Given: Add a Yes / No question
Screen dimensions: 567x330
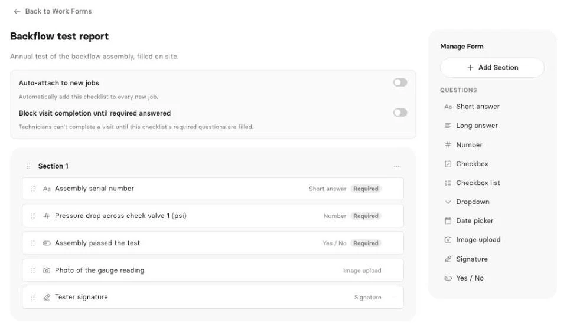Looking at the screenshot, I should [x=470, y=278].
